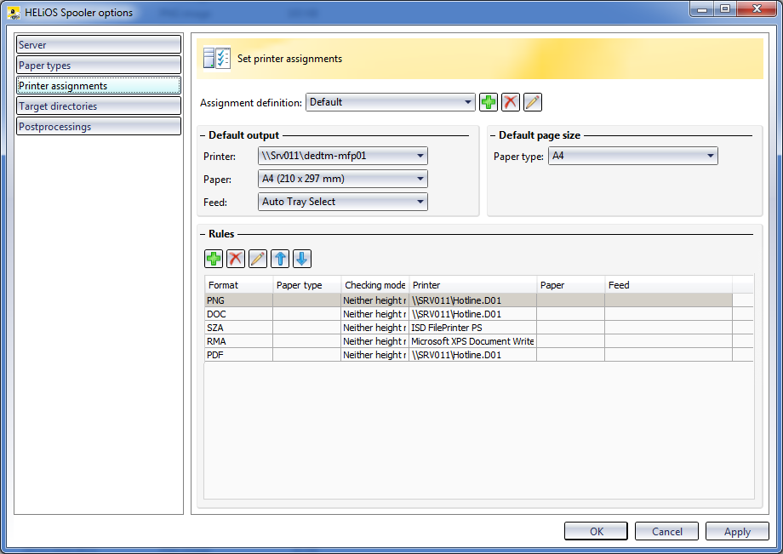Move selected rule up

click(x=280, y=259)
